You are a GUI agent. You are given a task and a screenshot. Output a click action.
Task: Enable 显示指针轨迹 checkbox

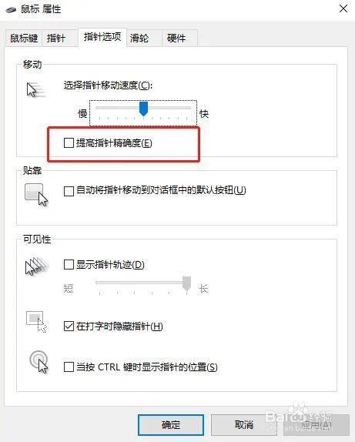pyautogui.click(x=69, y=265)
